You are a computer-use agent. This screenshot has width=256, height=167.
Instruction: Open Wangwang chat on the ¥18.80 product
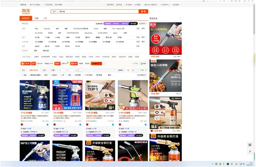113,125
